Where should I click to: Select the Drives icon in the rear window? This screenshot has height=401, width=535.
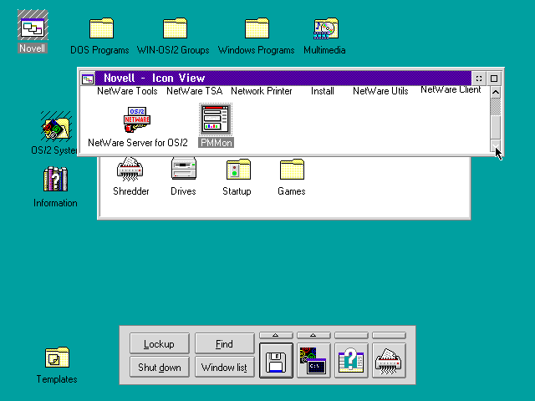pyautogui.click(x=184, y=168)
